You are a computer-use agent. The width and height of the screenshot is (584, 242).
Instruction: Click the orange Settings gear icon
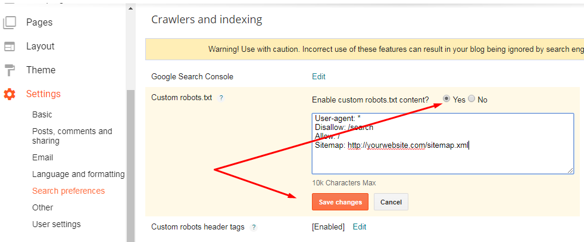coord(10,94)
